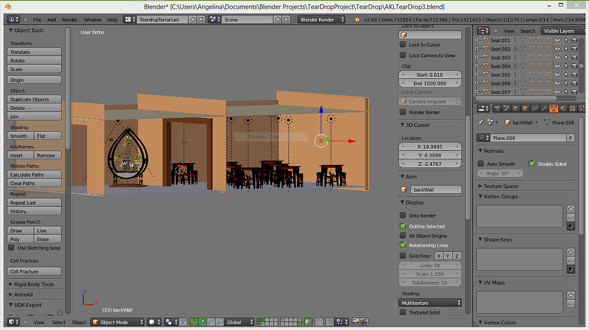Open the World properties globe icon
Image resolution: width=589 pixels, height=330 pixels.
point(516,108)
